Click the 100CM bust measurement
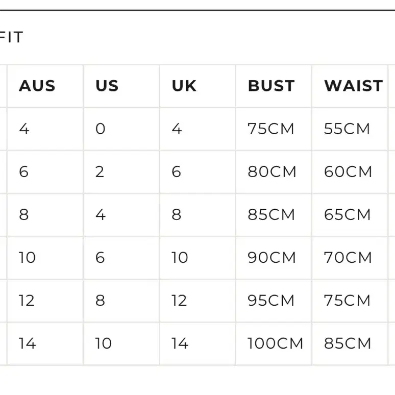 pos(275,343)
